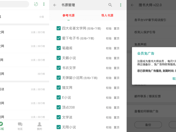Select 书农文学 source name
The height and width of the screenshot is (132, 176).
69,68
